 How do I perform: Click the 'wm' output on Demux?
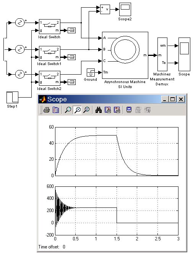pos(163,46)
